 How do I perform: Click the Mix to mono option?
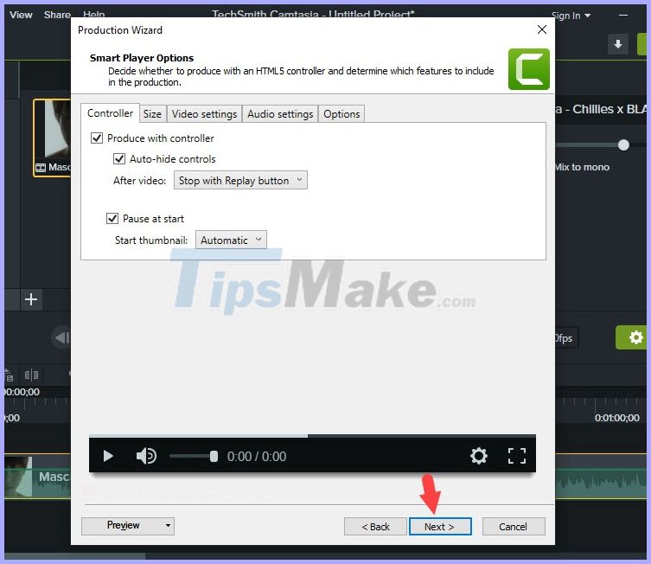pos(582,167)
